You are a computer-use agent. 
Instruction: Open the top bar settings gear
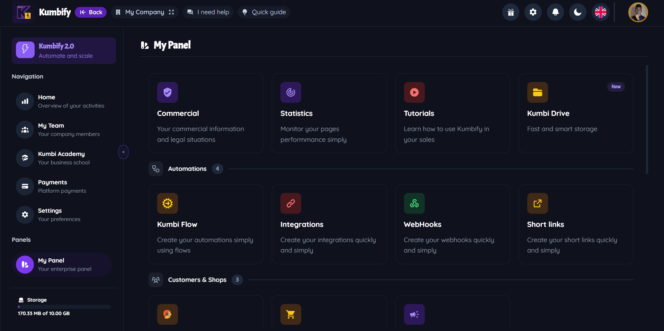tap(533, 12)
